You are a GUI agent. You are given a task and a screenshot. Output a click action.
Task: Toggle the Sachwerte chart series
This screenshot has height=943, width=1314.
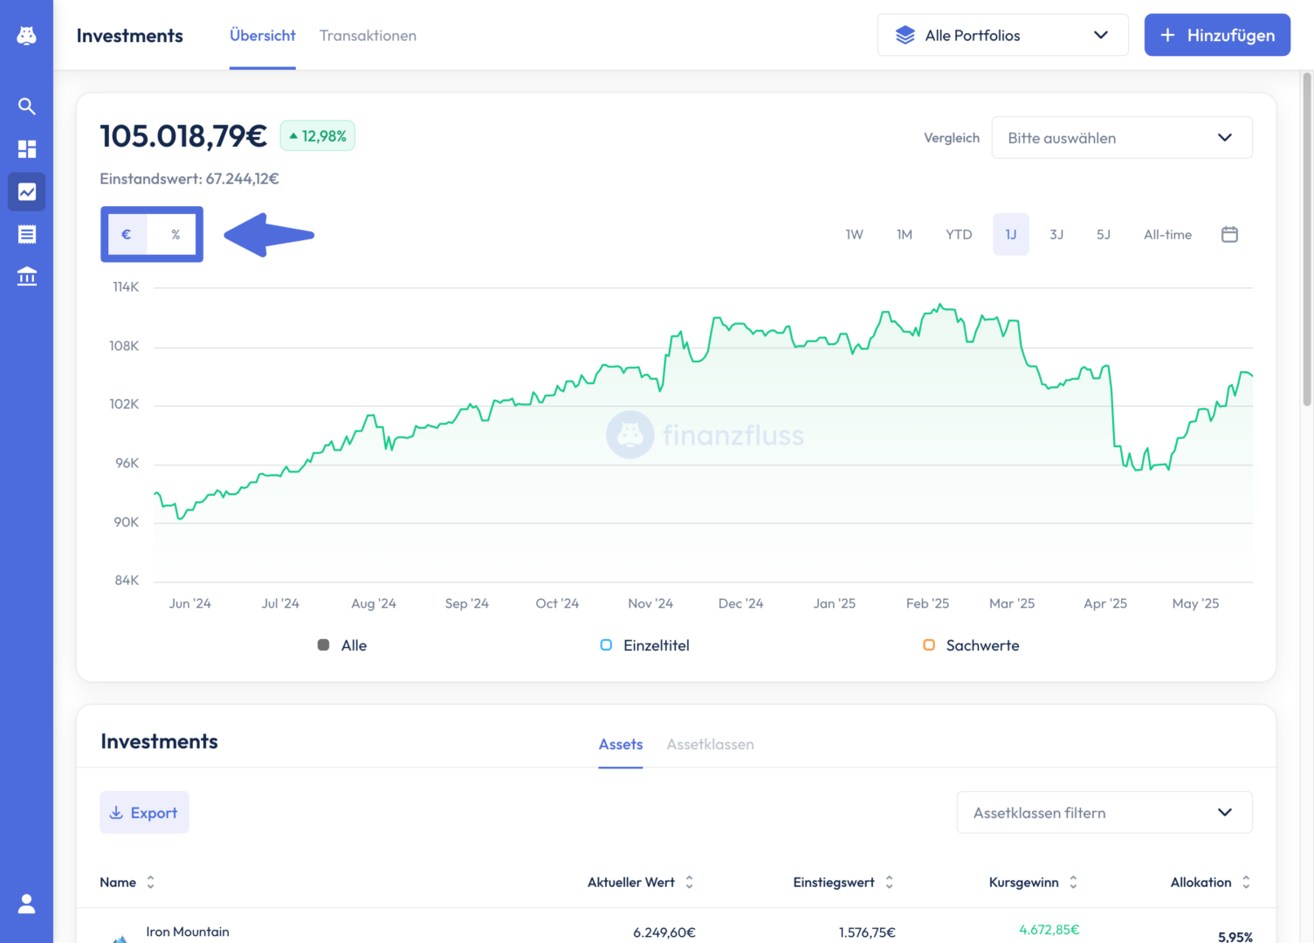click(972, 645)
